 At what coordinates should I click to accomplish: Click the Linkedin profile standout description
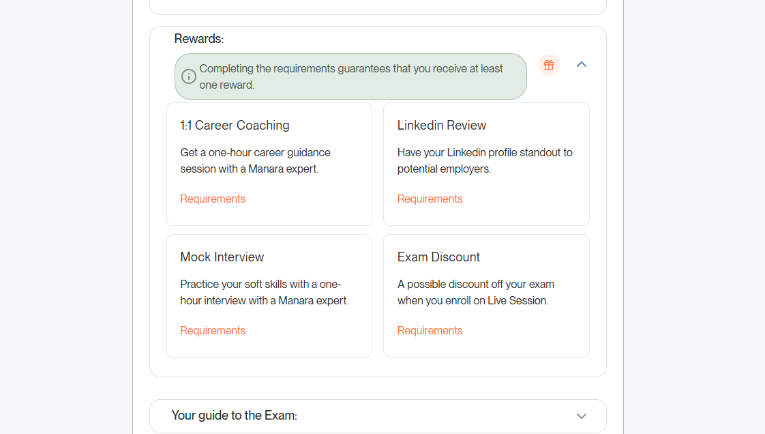click(x=485, y=160)
